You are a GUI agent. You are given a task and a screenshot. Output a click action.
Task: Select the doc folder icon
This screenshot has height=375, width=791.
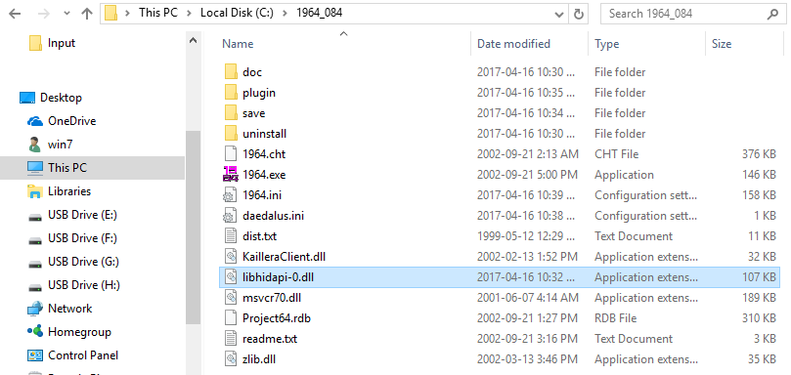231,72
